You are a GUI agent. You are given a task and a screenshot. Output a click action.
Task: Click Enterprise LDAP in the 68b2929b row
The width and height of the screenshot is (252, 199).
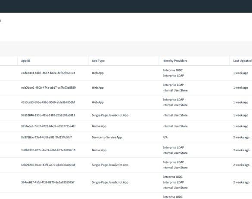tap(173, 162)
